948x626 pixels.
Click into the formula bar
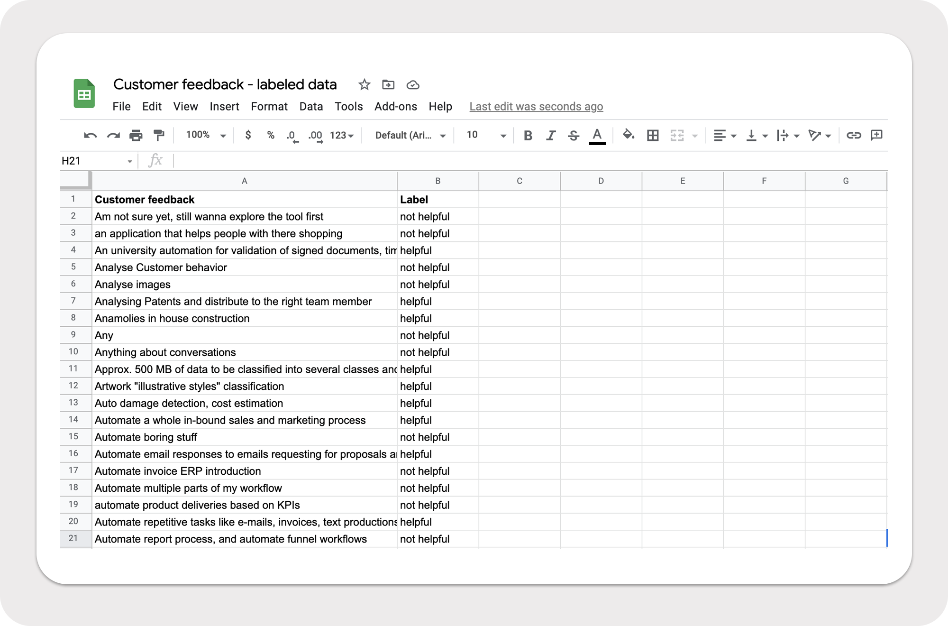click(x=530, y=161)
